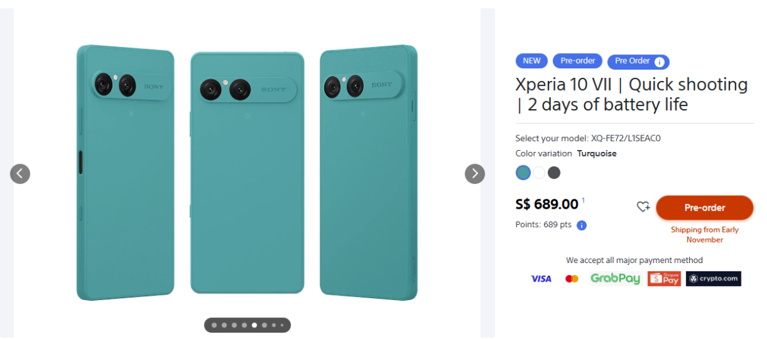Select the Turquoise color option
The width and height of the screenshot is (767, 339).
coord(523,172)
